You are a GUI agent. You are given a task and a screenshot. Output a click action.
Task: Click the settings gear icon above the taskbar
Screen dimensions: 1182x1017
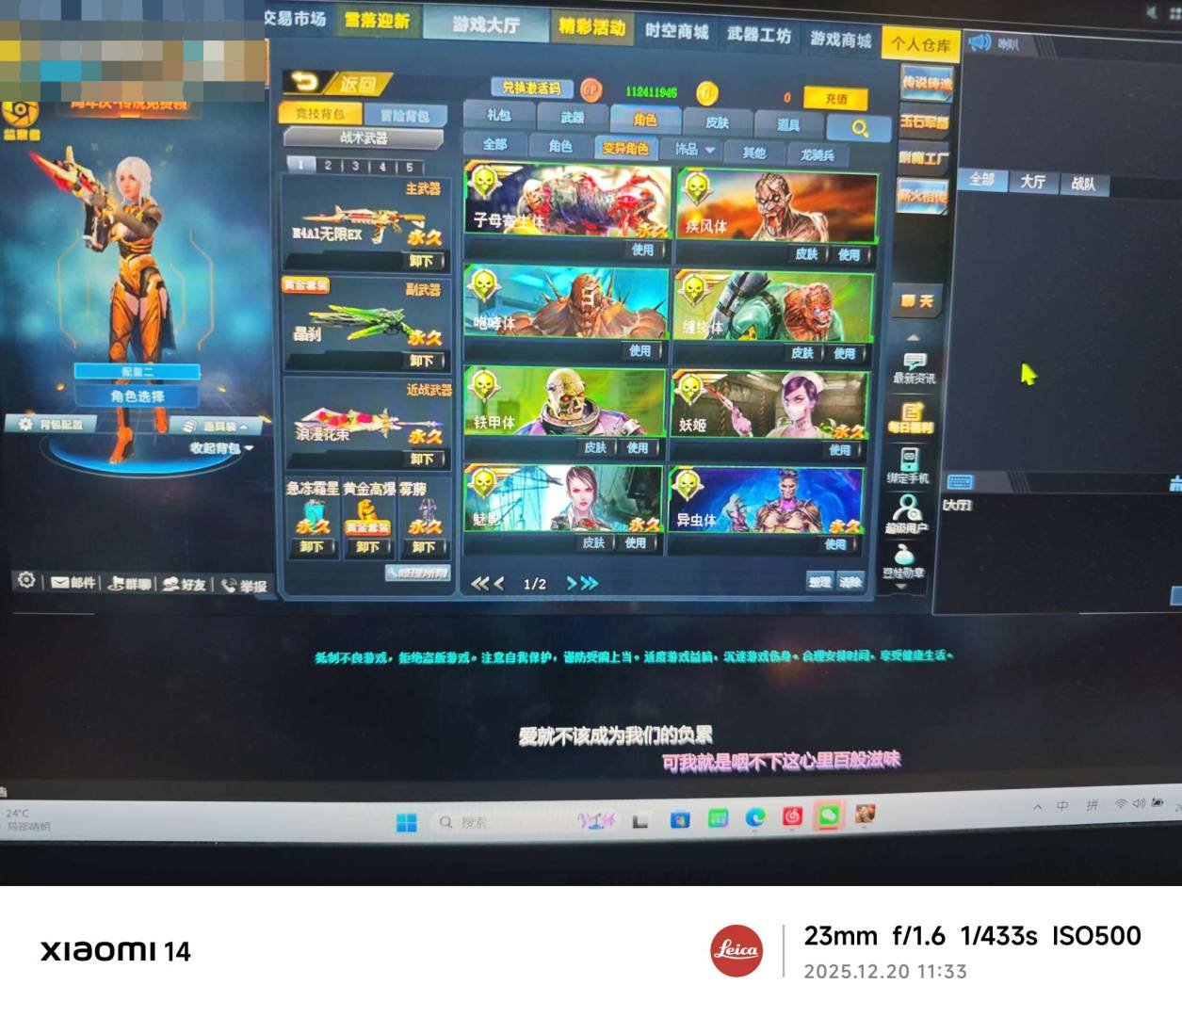point(26,580)
